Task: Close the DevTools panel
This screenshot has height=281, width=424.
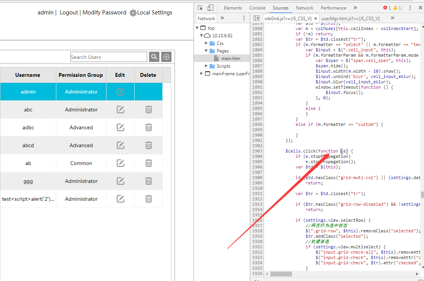Action: coord(421,8)
